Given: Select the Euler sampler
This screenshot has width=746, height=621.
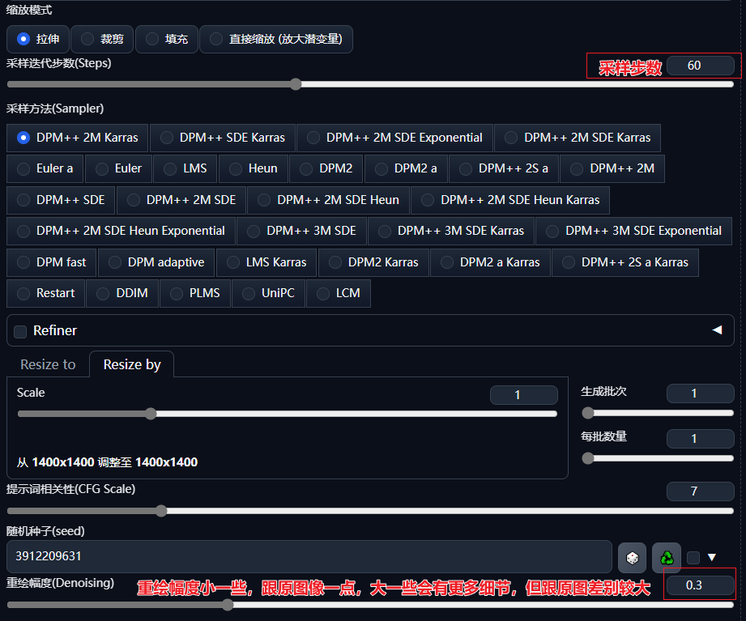Looking at the screenshot, I should [118, 168].
